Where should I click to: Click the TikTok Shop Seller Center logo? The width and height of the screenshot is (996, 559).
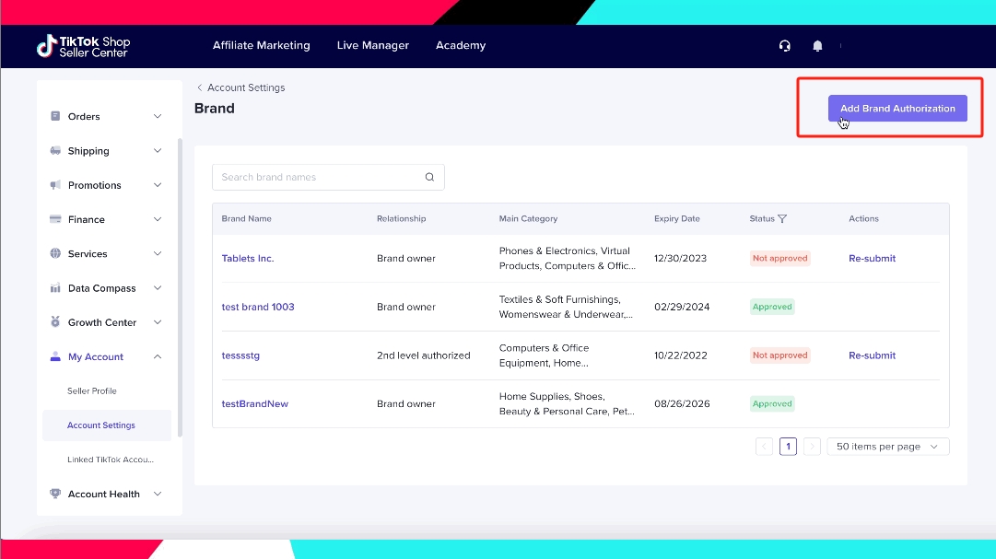pos(83,46)
